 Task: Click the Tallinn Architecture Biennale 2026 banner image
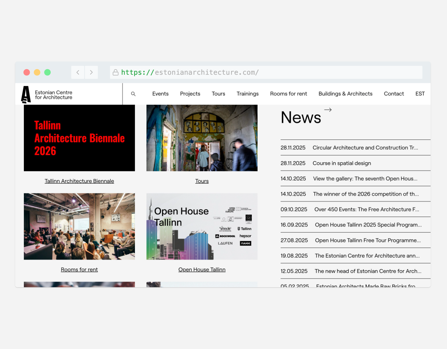pos(79,138)
